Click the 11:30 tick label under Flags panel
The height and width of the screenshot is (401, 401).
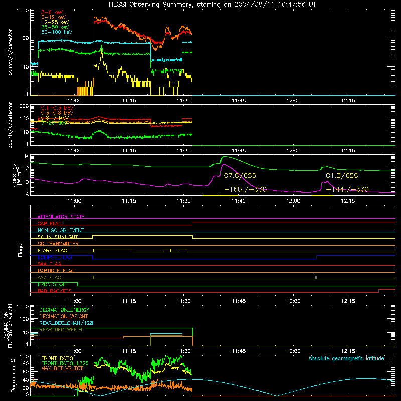(x=184, y=301)
